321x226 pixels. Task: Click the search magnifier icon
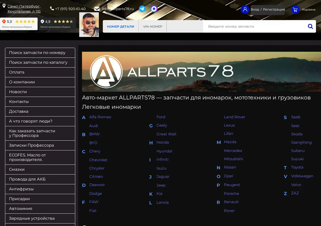click(x=310, y=26)
